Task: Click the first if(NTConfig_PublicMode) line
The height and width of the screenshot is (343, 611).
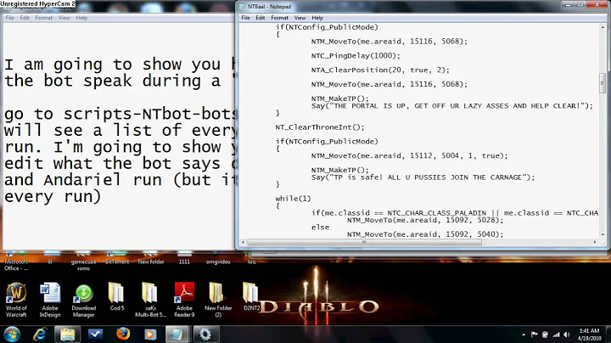Action: [327, 27]
